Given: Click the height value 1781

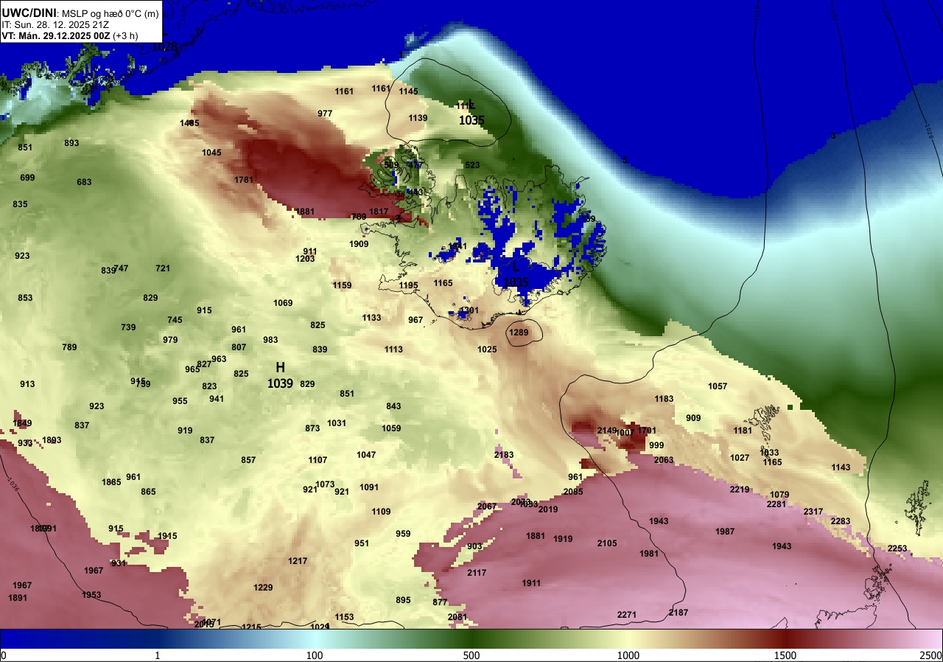Looking at the screenshot, I should coord(244,180).
